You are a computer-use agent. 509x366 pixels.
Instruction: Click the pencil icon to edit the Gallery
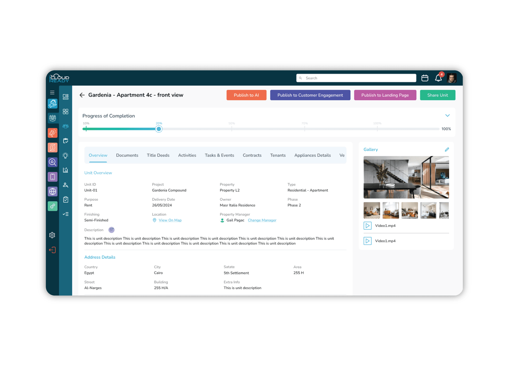[447, 149]
